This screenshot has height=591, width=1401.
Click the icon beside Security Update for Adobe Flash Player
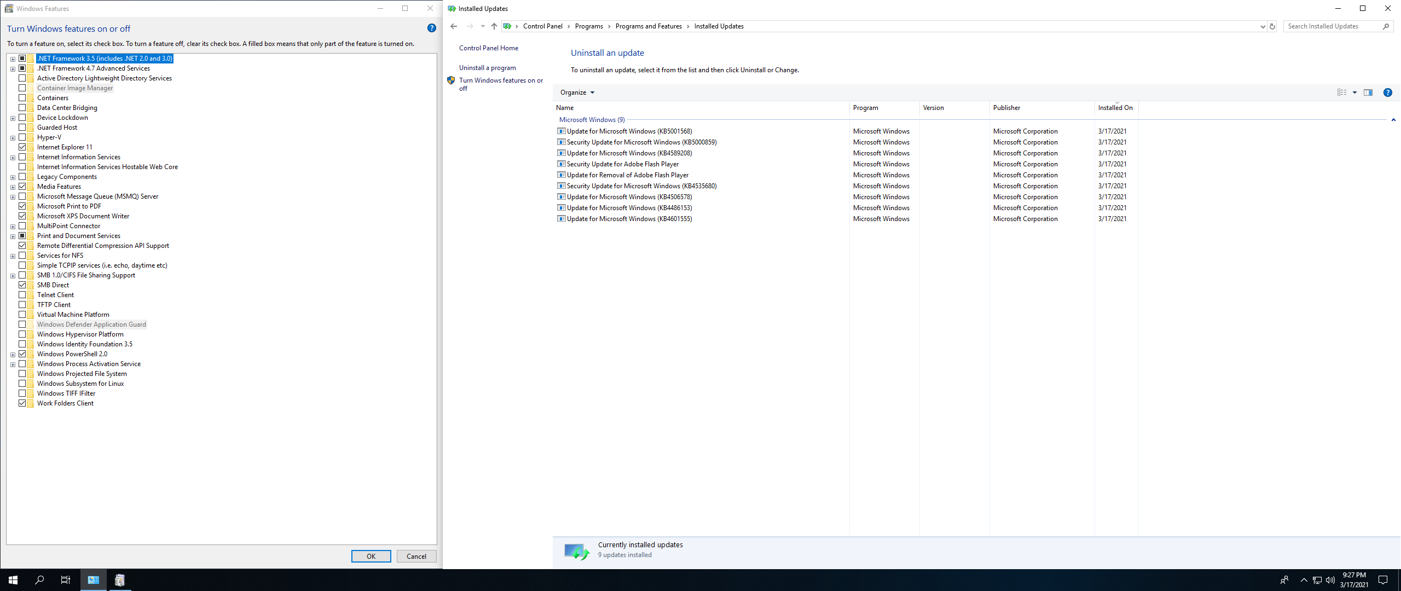(x=561, y=164)
